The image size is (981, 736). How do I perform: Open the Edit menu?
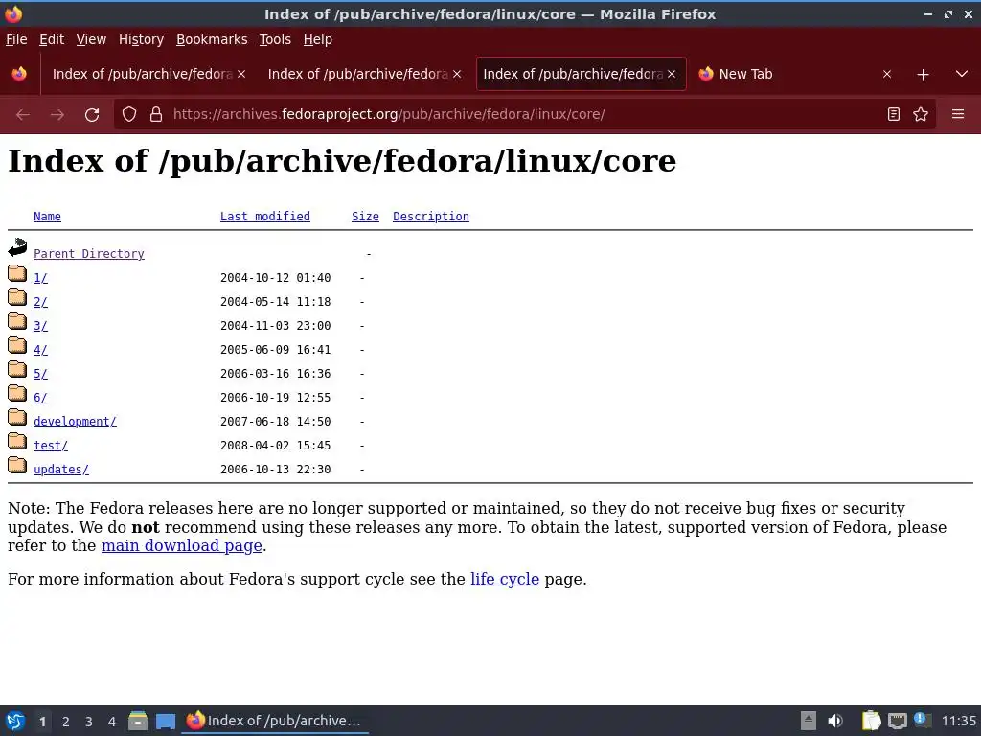pyautogui.click(x=52, y=39)
